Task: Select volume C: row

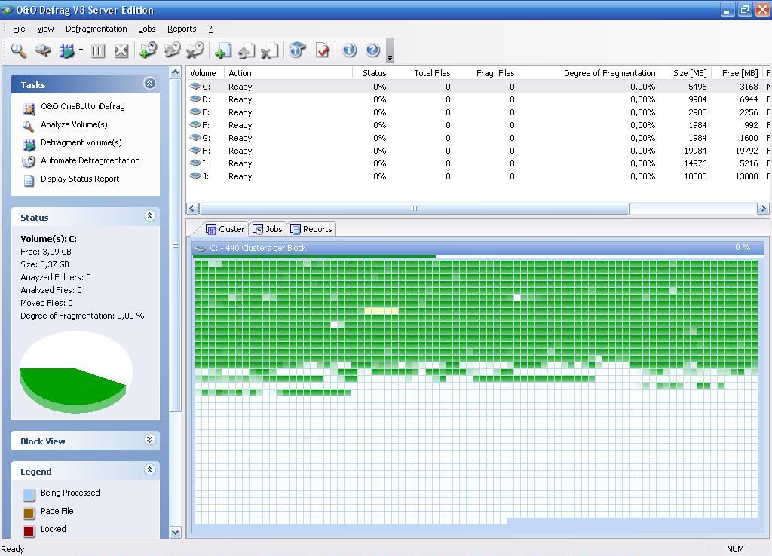Action: pos(477,87)
